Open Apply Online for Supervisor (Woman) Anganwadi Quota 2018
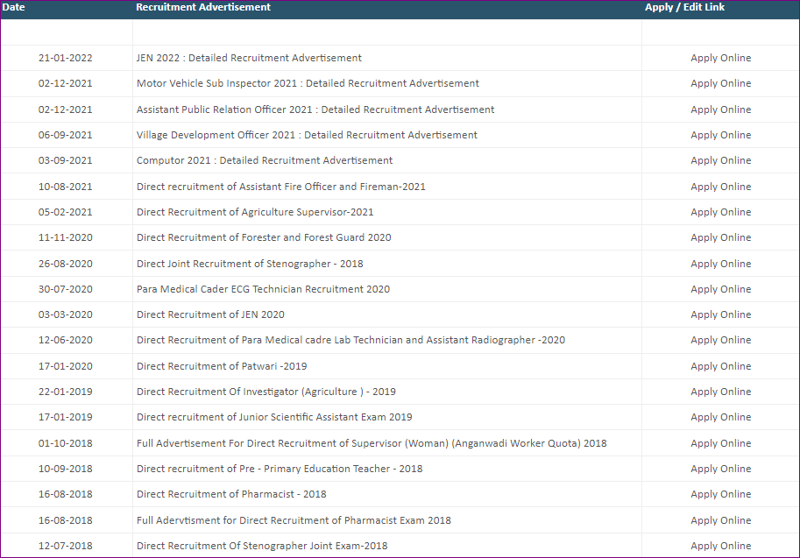Image resolution: width=800 pixels, height=558 pixels. [720, 443]
